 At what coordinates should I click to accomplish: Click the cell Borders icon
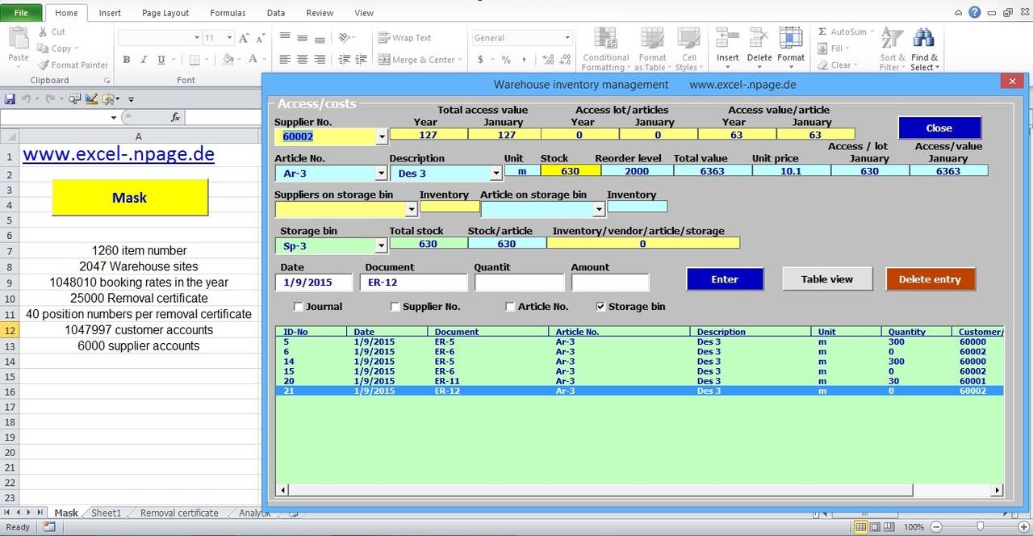196,60
